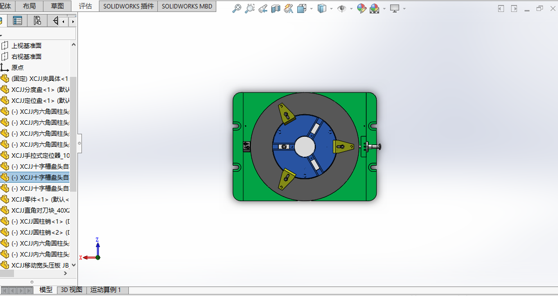Click first bottom tab navigation arrow
This screenshot has height=296, width=558.
(x=4, y=291)
